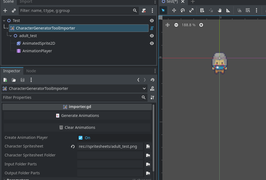Add a new scene tab
The height and width of the screenshot is (180, 266).
point(193,2)
